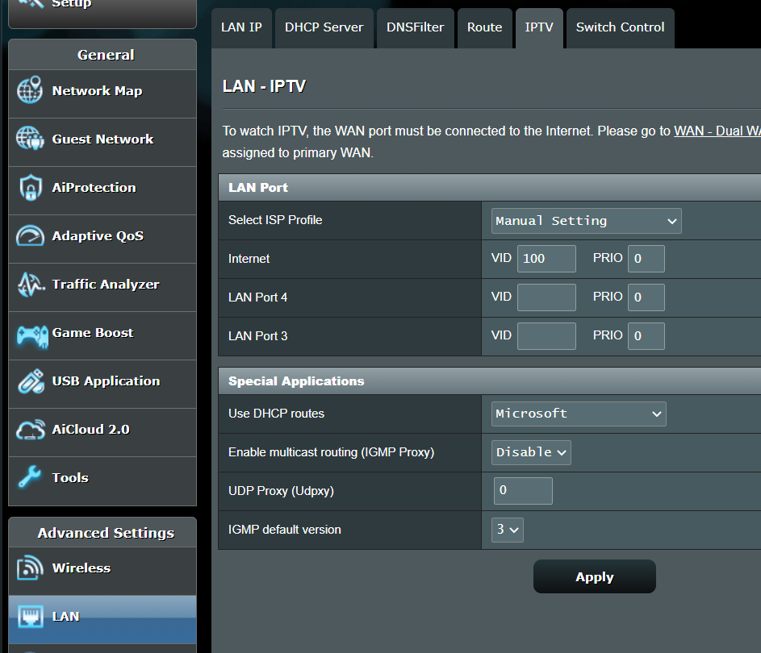The width and height of the screenshot is (761, 653).
Task: Open the Network Map page
Action: [102, 94]
